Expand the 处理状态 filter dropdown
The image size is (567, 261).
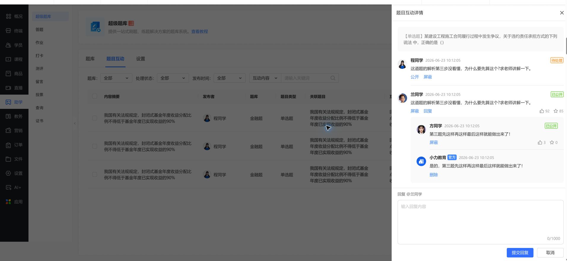173,78
